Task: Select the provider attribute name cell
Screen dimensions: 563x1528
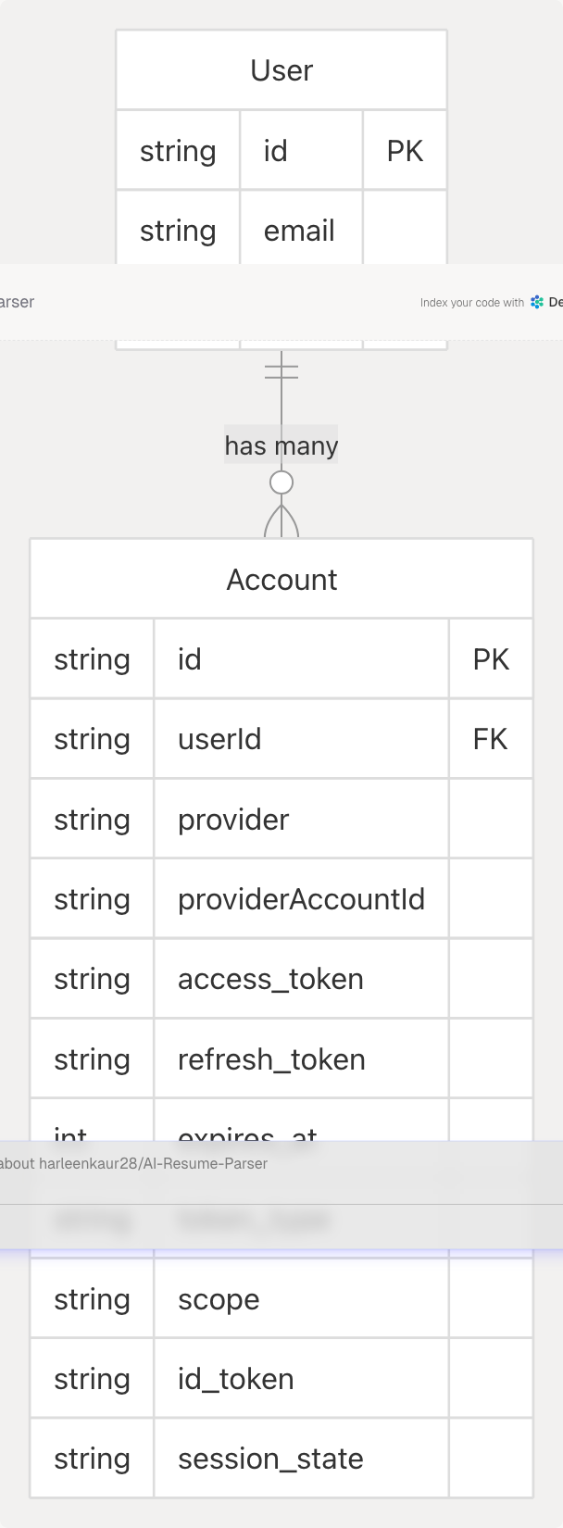Action: (x=233, y=820)
